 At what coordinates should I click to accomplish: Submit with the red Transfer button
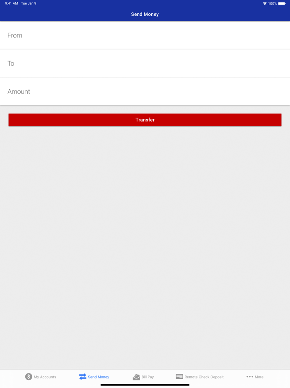pyautogui.click(x=145, y=120)
